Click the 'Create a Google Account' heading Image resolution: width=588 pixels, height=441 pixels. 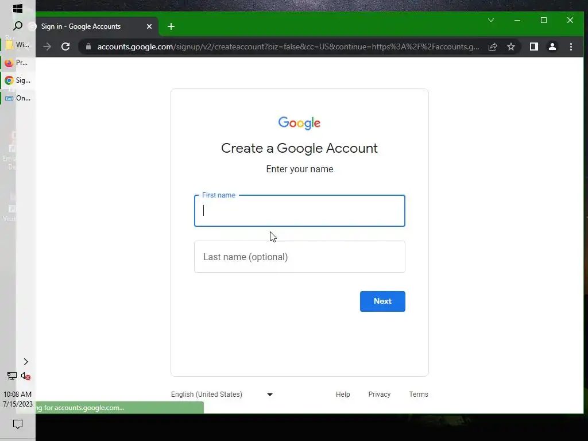pos(299,148)
